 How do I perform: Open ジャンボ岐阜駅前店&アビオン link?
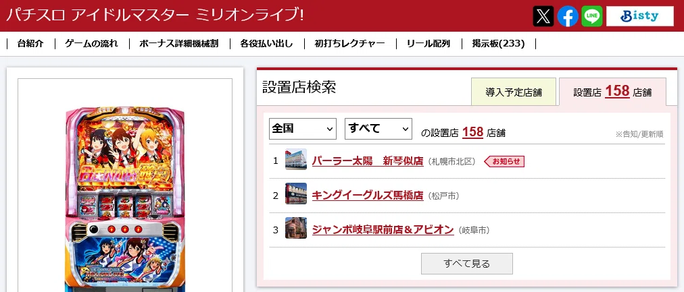click(x=383, y=230)
